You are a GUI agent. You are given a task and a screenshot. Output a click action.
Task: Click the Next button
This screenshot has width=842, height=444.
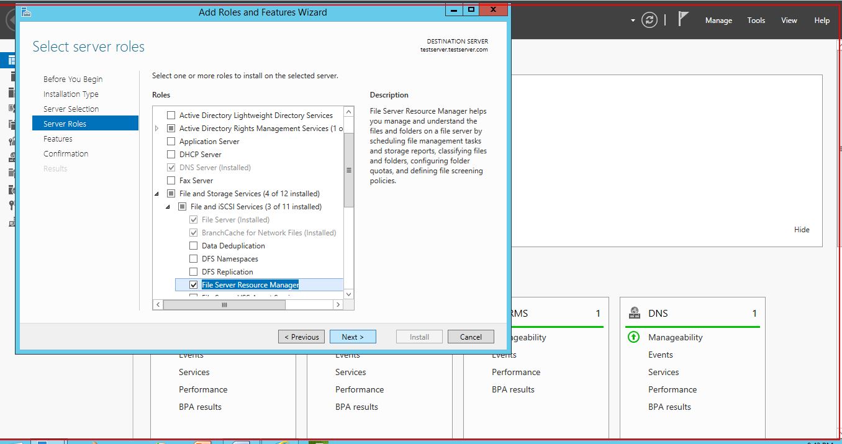tap(352, 337)
